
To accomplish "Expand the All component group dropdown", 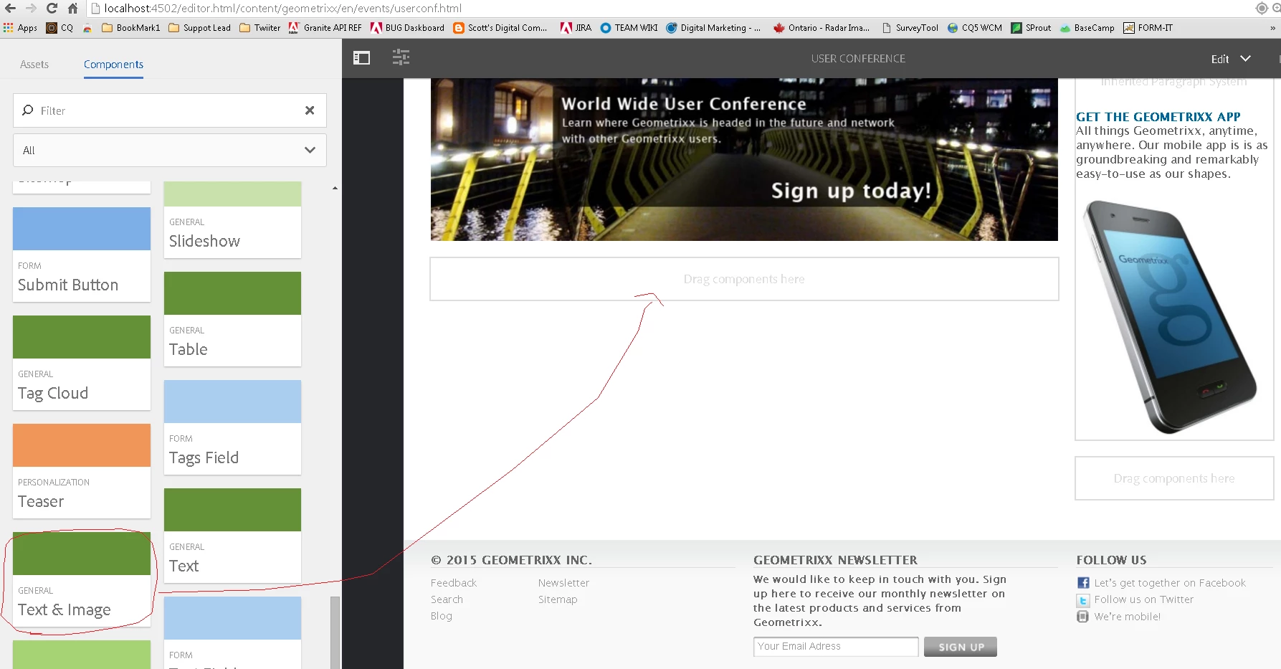I will tap(170, 150).
